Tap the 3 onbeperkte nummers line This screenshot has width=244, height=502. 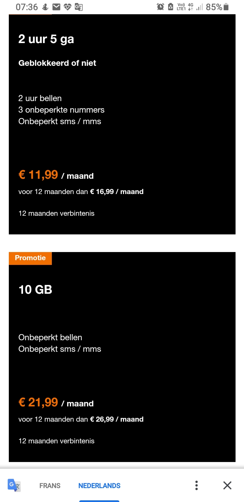[x=61, y=110]
